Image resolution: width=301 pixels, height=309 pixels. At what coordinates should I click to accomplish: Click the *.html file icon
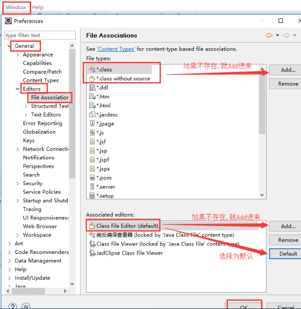click(x=92, y=105)
